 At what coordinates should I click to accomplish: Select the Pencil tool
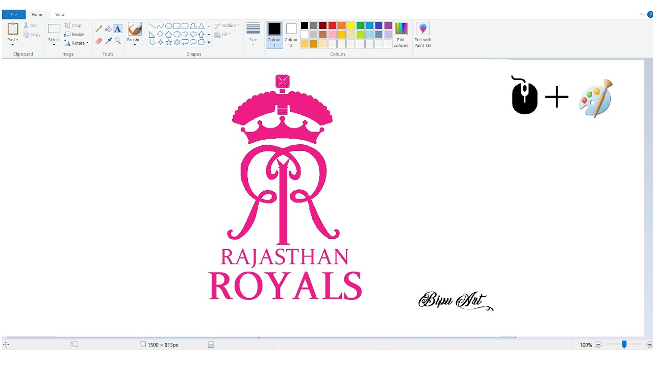coord(99,29)
